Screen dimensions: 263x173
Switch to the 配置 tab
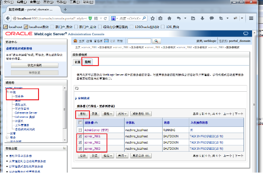pos(78,62)
